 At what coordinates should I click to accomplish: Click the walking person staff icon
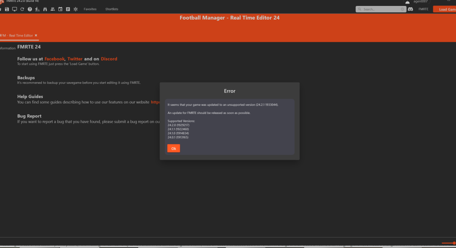[37, 9]
